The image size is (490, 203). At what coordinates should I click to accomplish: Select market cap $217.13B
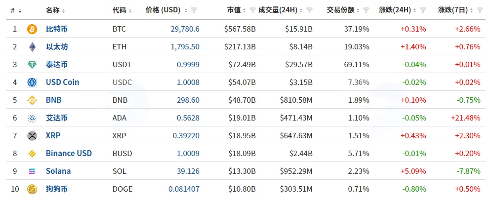[240, 47]
